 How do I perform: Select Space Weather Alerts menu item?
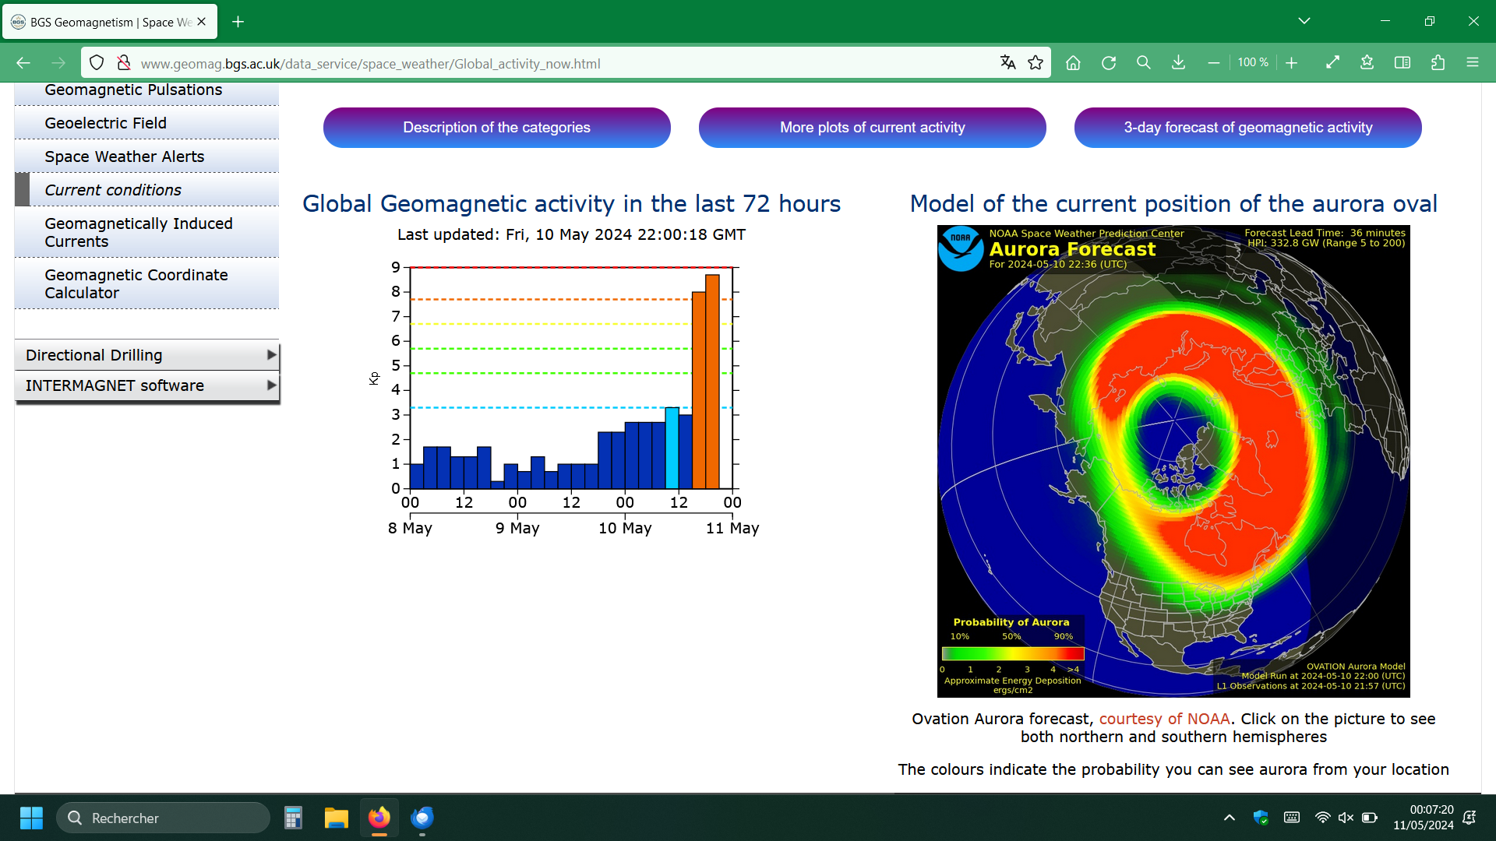coord(125,157)
